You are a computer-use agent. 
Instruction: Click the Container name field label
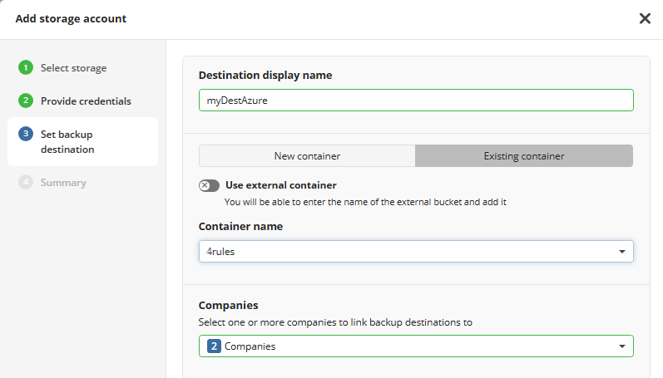click(240, 226)
